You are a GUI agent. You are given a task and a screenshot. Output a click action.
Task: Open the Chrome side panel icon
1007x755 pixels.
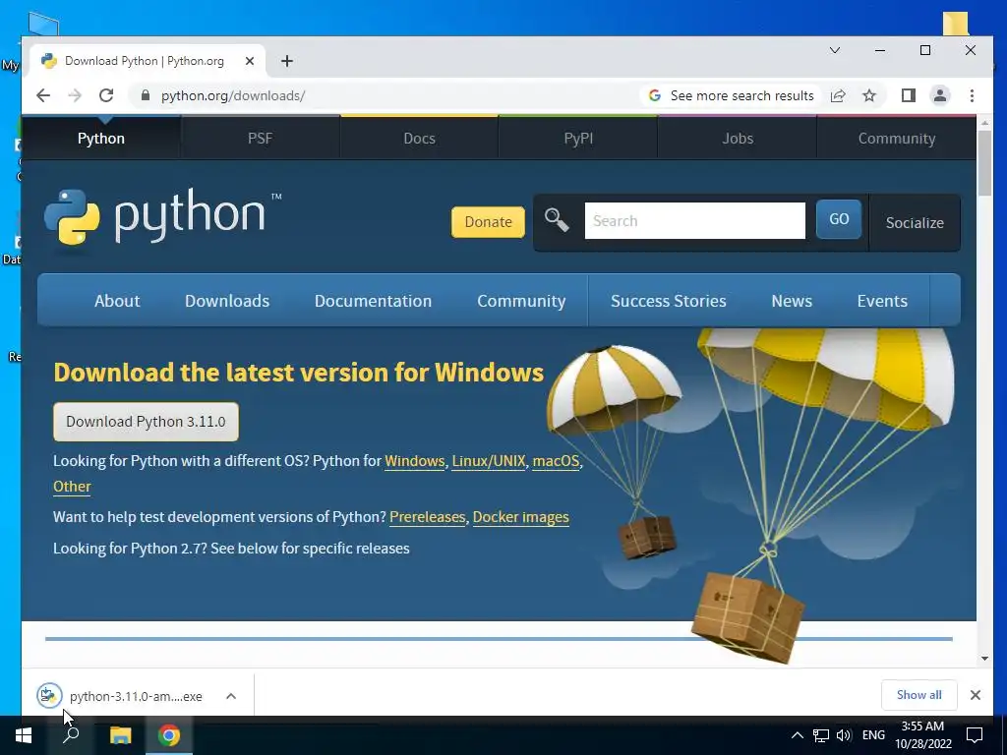pos(908,95)
